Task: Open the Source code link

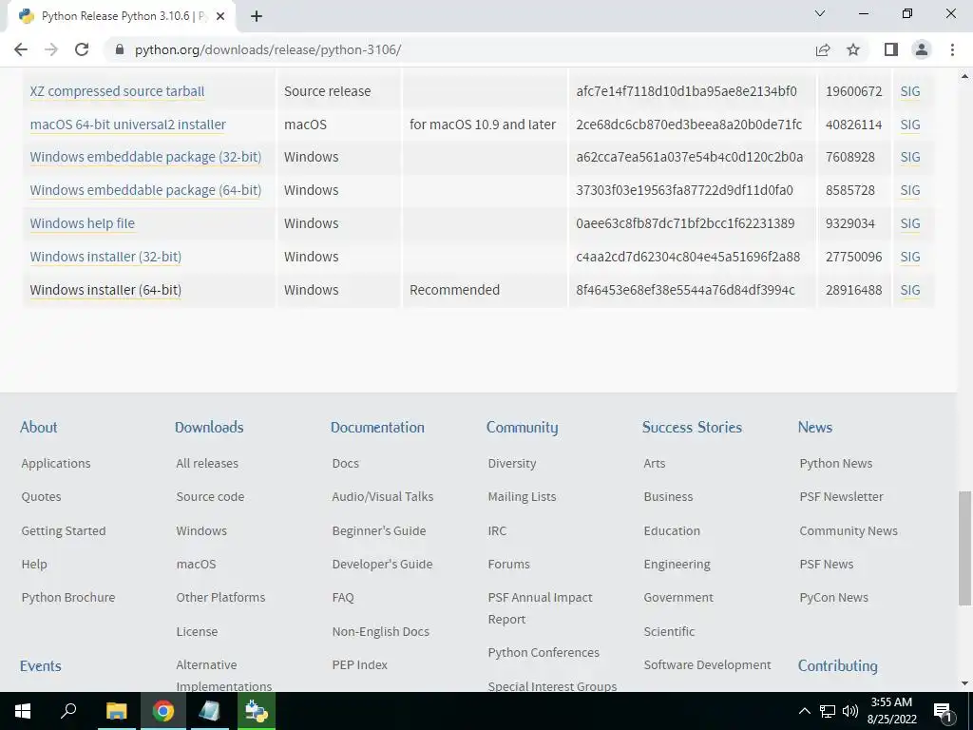Action: 210,496
